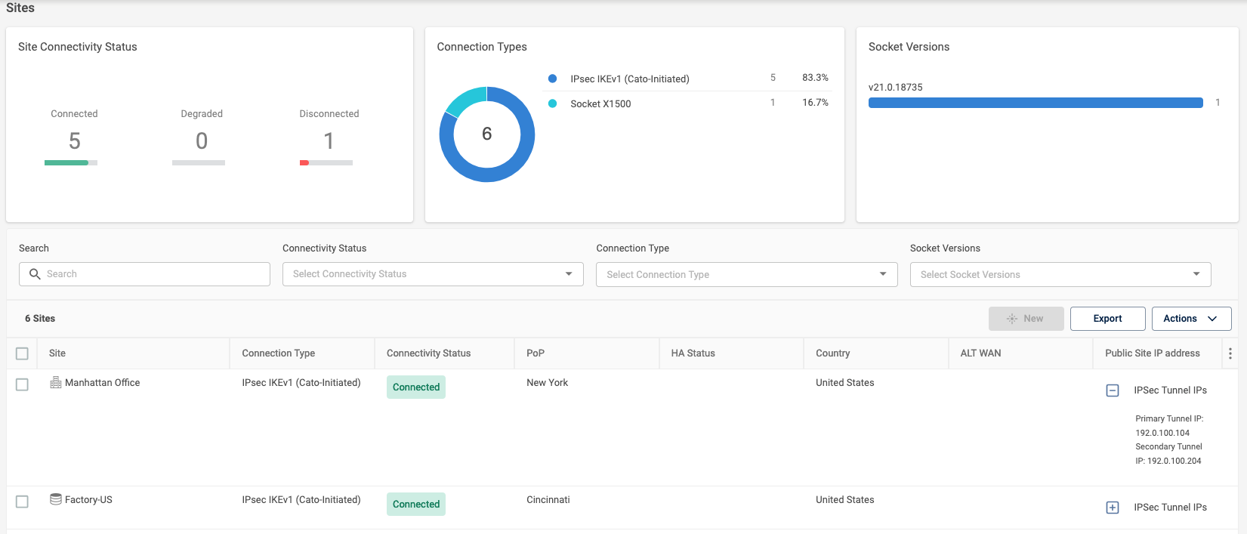The image size is (1247, 534).
Task: Toggle the select-all sites checkbox
Action: [x=22, y=353]
